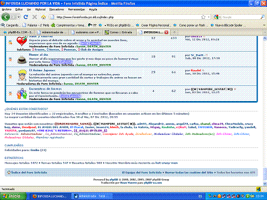Open the El Anime Japones forum

(x=42, y=70)
